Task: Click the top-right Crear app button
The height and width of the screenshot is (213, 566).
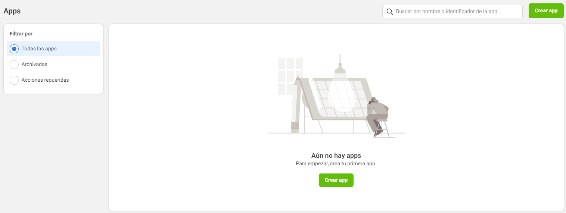Action: click(546, 11)
